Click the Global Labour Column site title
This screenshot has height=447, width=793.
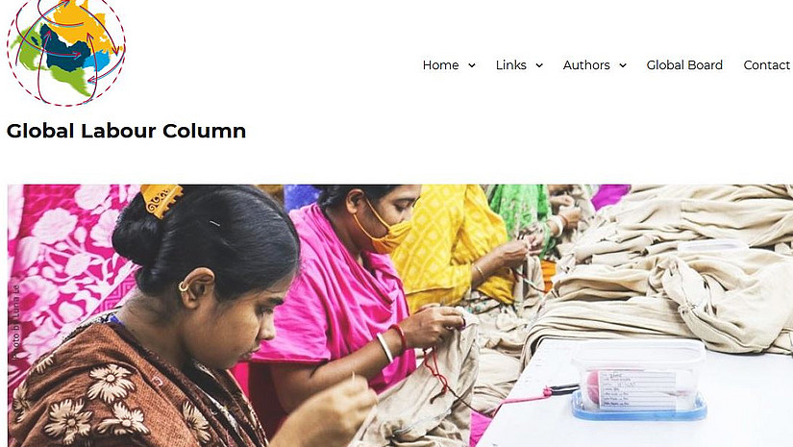tap(126, 131)
